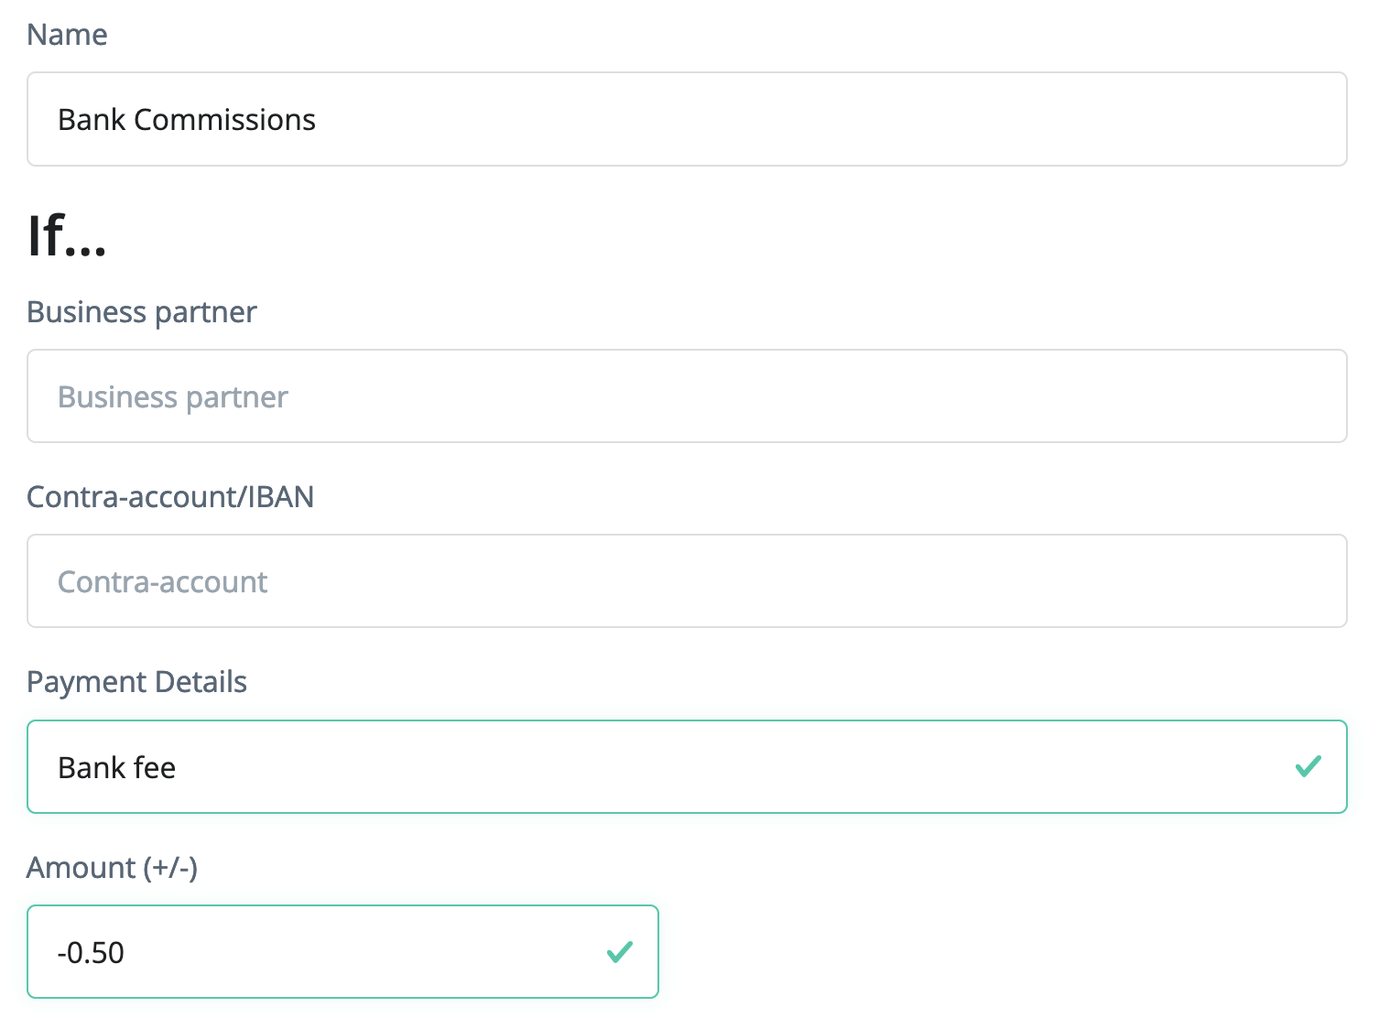
Task: Click the 'Payment Details' label
Action: 136,682
